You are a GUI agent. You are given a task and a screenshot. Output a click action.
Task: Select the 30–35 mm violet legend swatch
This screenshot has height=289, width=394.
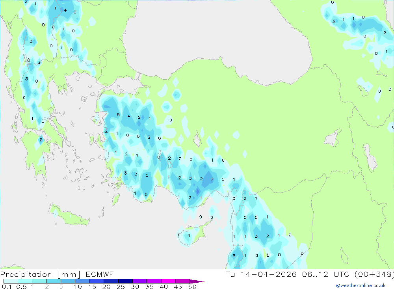click(x=139, y=281)
